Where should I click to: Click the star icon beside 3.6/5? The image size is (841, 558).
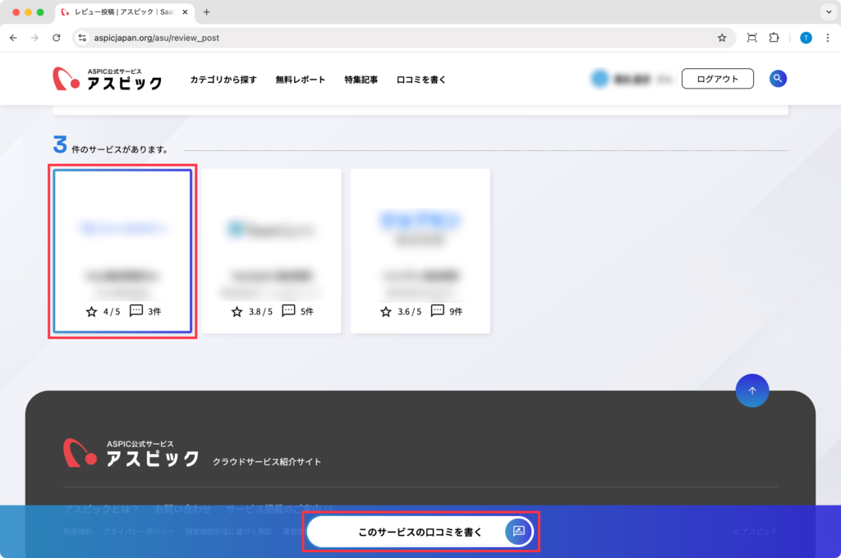[x=386, y=312]
